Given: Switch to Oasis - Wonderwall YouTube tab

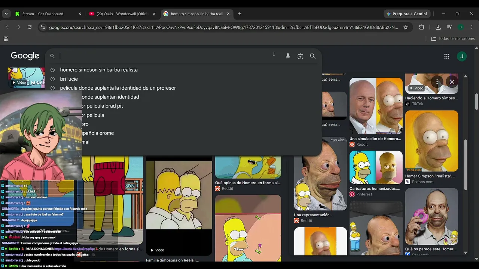Looking at the screenshot, I should click(x=122, y=14).
